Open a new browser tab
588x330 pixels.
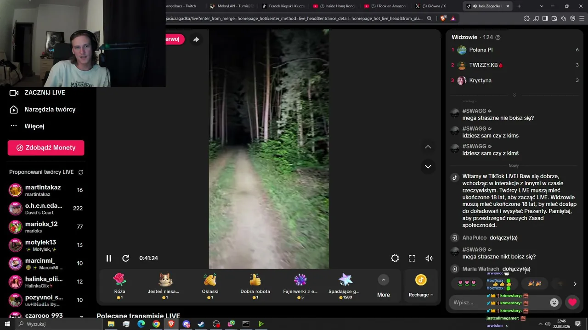519,6
